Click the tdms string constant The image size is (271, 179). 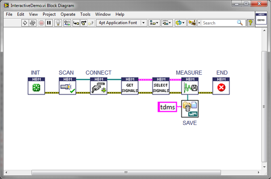tap(168, 107)
